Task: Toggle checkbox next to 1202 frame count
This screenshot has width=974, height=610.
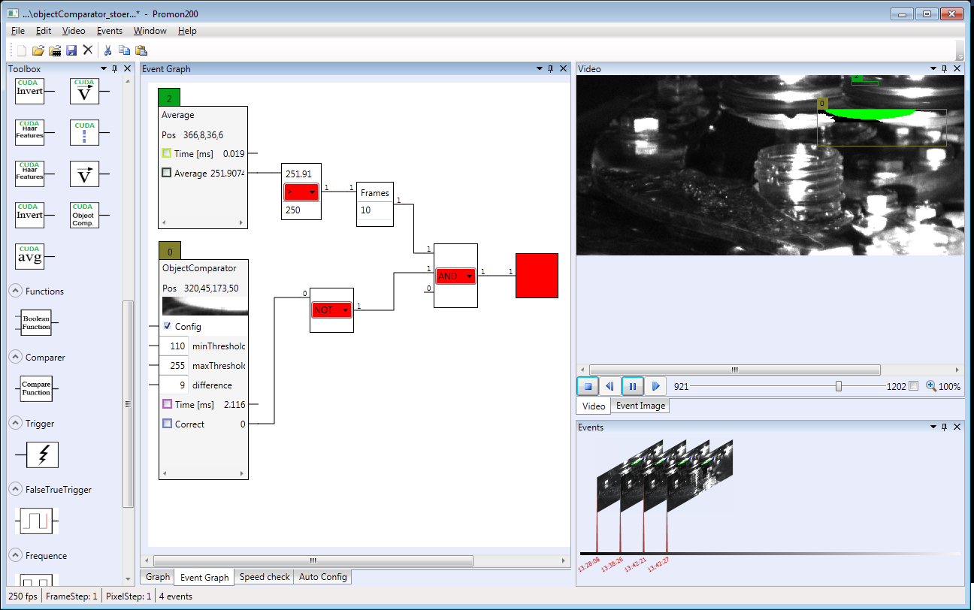Action: coord(913,386)
